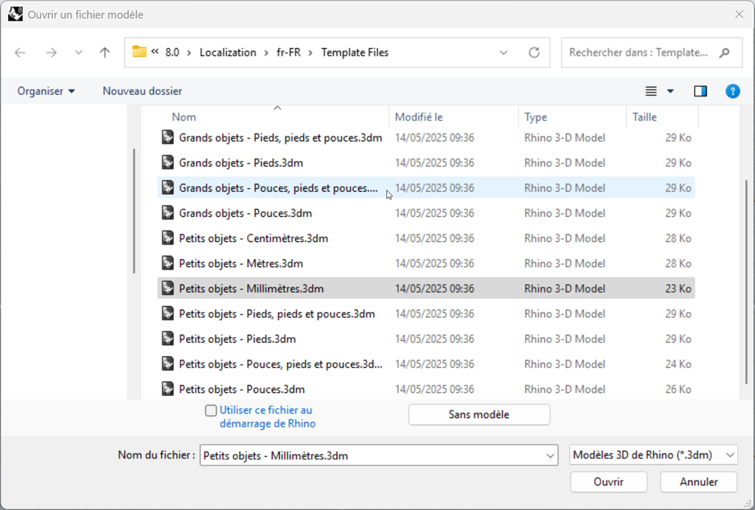
Task: Toggle the preview pane icon
Action: [700, 92]
